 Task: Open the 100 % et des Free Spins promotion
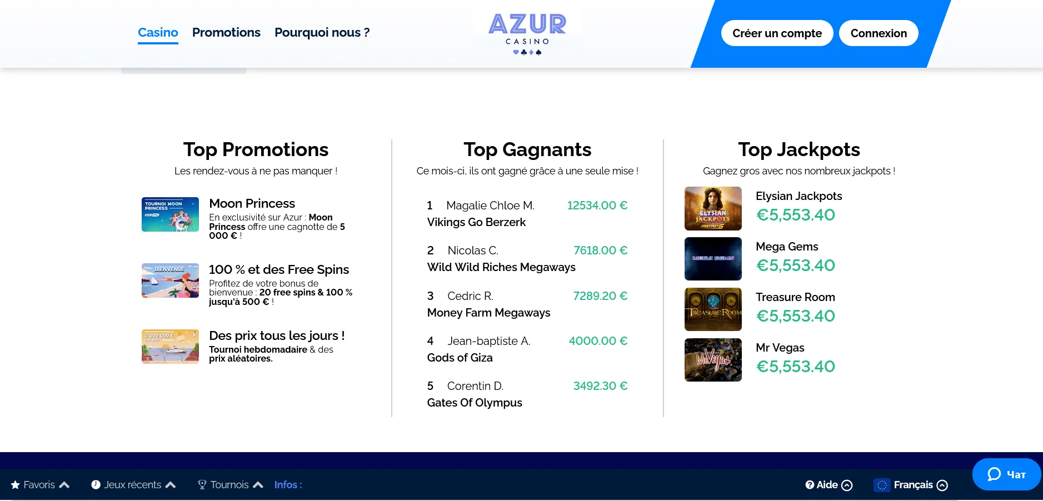(279, 270)
